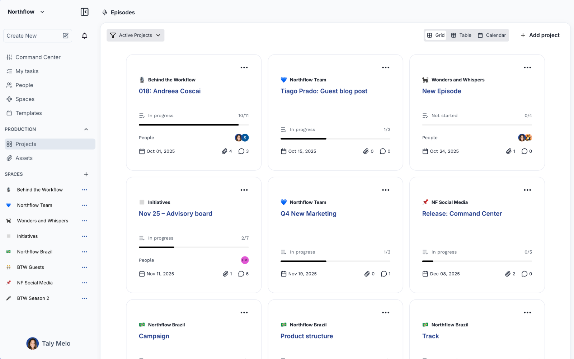Open options for Wonders and Whispers space
This screenshot has width=574, height=359.
point(85,221)
